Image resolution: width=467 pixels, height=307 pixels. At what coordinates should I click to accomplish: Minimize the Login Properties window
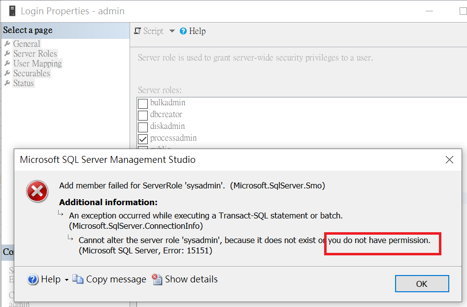tap(429, 11)
